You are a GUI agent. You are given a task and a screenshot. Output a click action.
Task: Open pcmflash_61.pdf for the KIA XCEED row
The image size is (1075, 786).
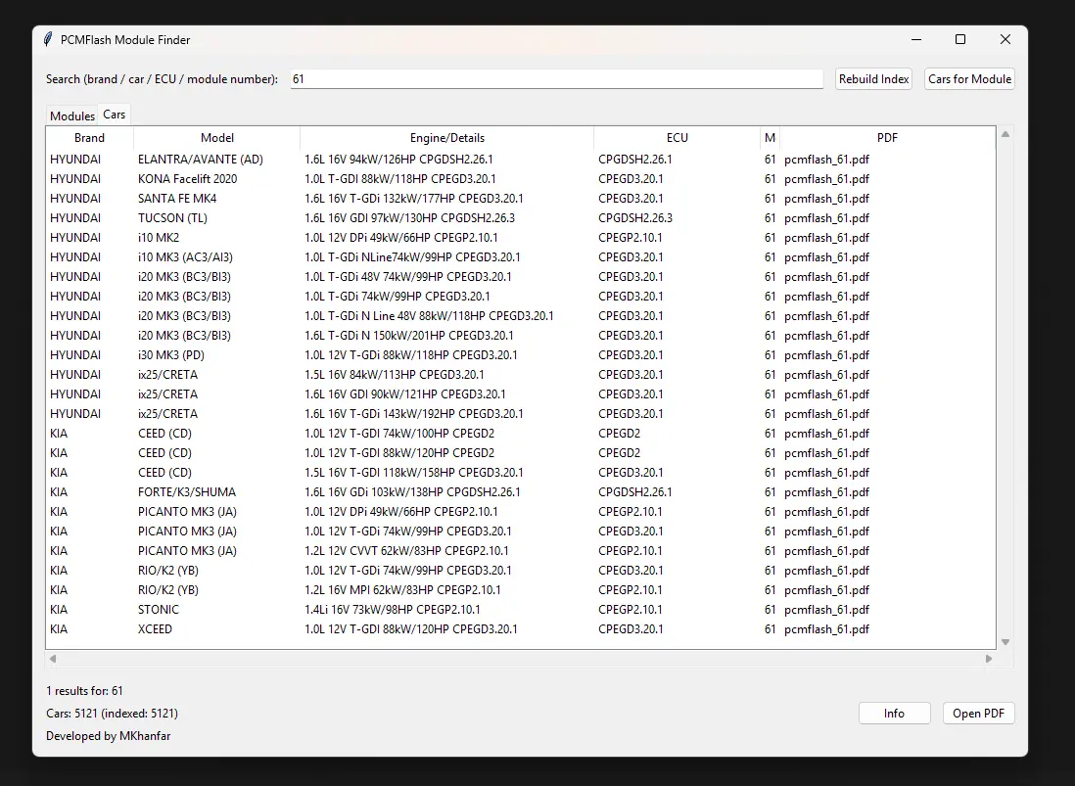827,628
